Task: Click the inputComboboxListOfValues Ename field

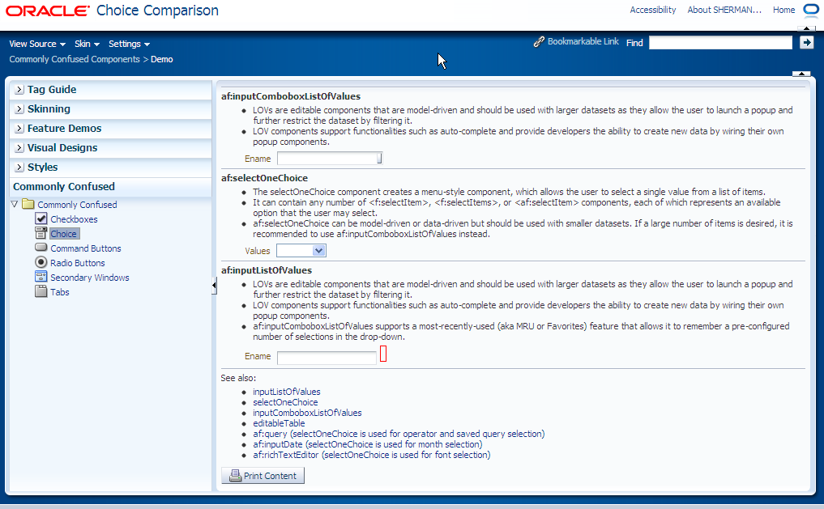Action: pyautogui.click(x=327, y=158)
